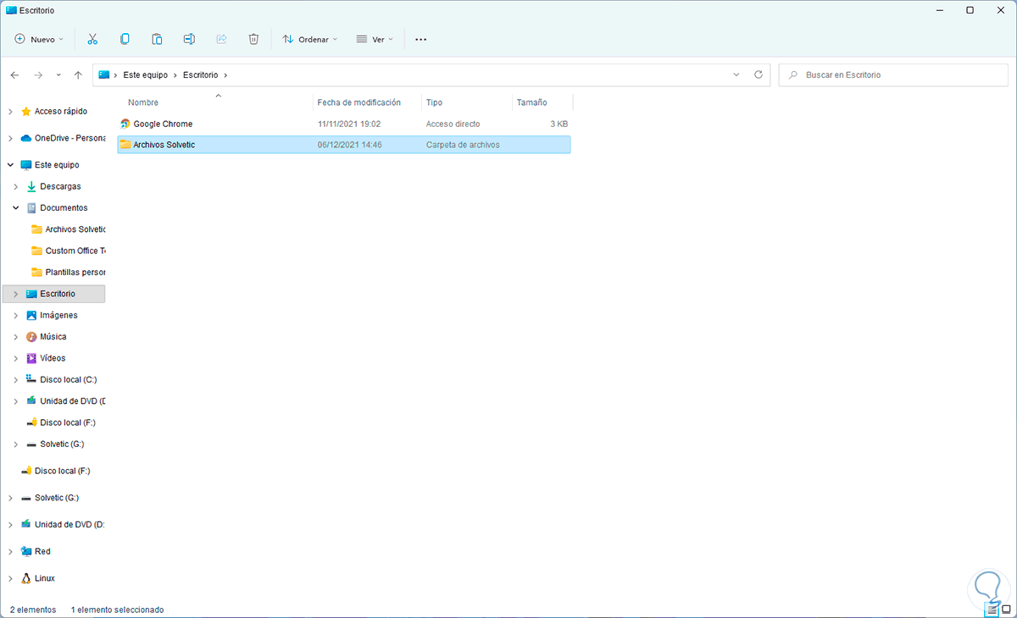Screen dimensions: 1017x618
Task: Refresh the Escritorio folder view
Action: (759, 74)
